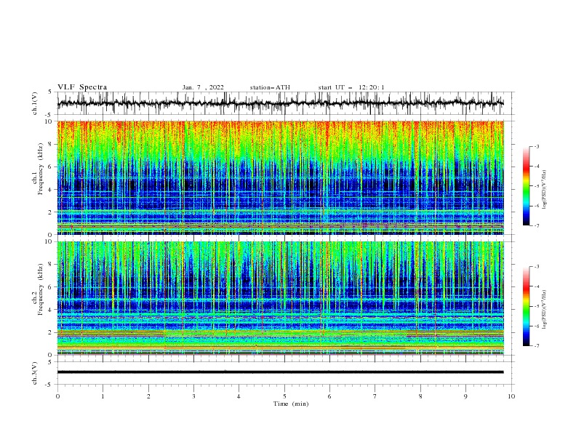Image resolution: width=576 pixels, height=445 pixels.
Task: Click the "ch.1(V)" axis label
Action: click(x=35, y=103)
